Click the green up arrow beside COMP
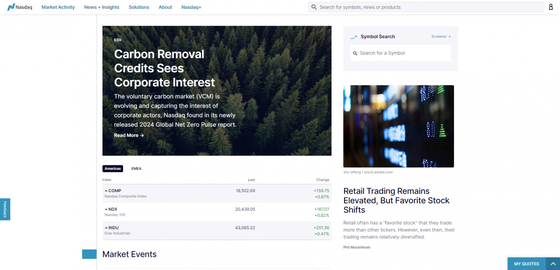560x270 pixels. click(106, 191)
